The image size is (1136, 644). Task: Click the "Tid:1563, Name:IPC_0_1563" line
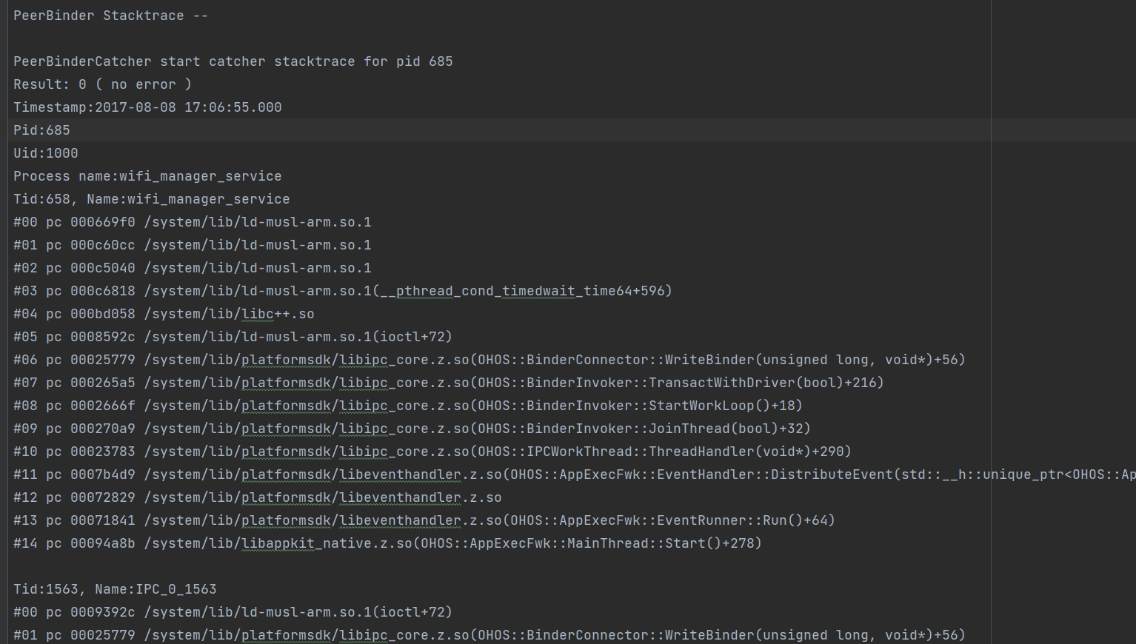(x=115, y=589)
